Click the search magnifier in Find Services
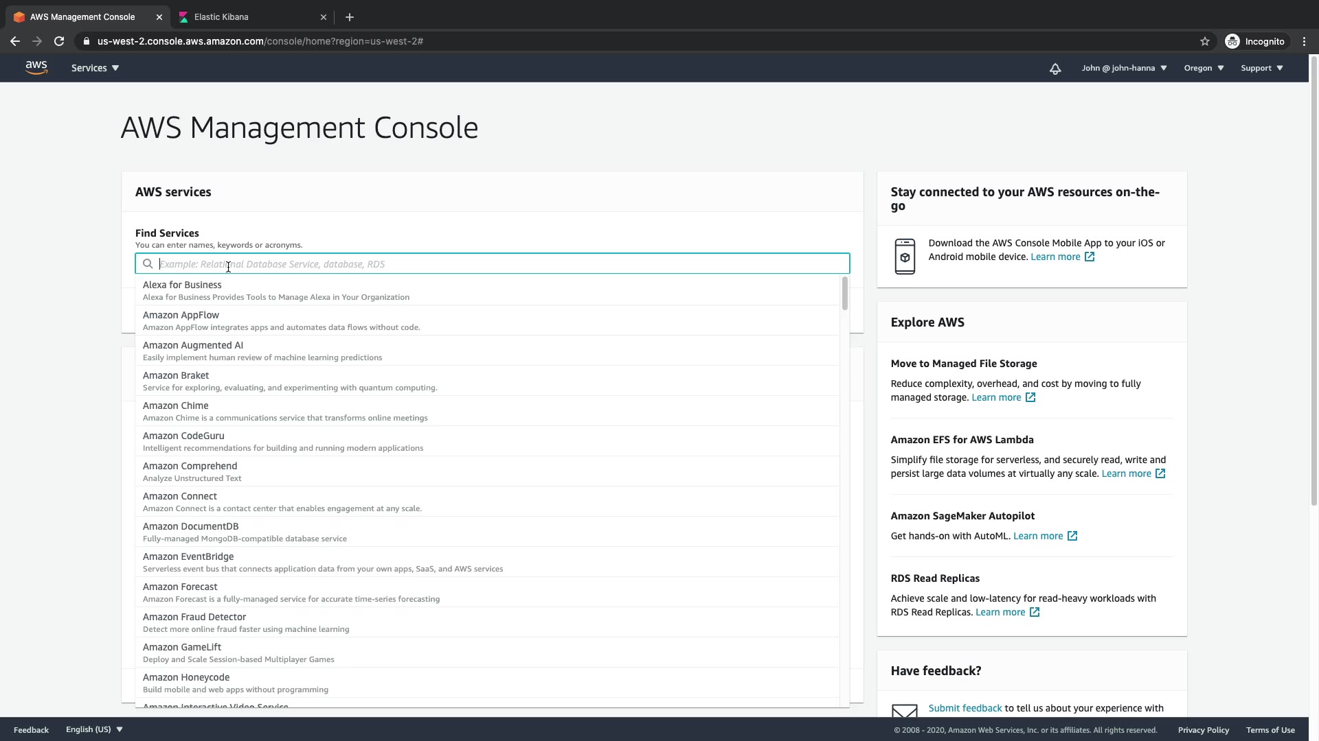The width and height of the screenshot is (1319, 741). pos(148,264)
